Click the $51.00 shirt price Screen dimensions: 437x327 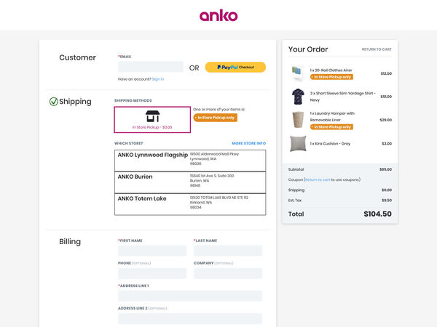(x=386, y=97)
